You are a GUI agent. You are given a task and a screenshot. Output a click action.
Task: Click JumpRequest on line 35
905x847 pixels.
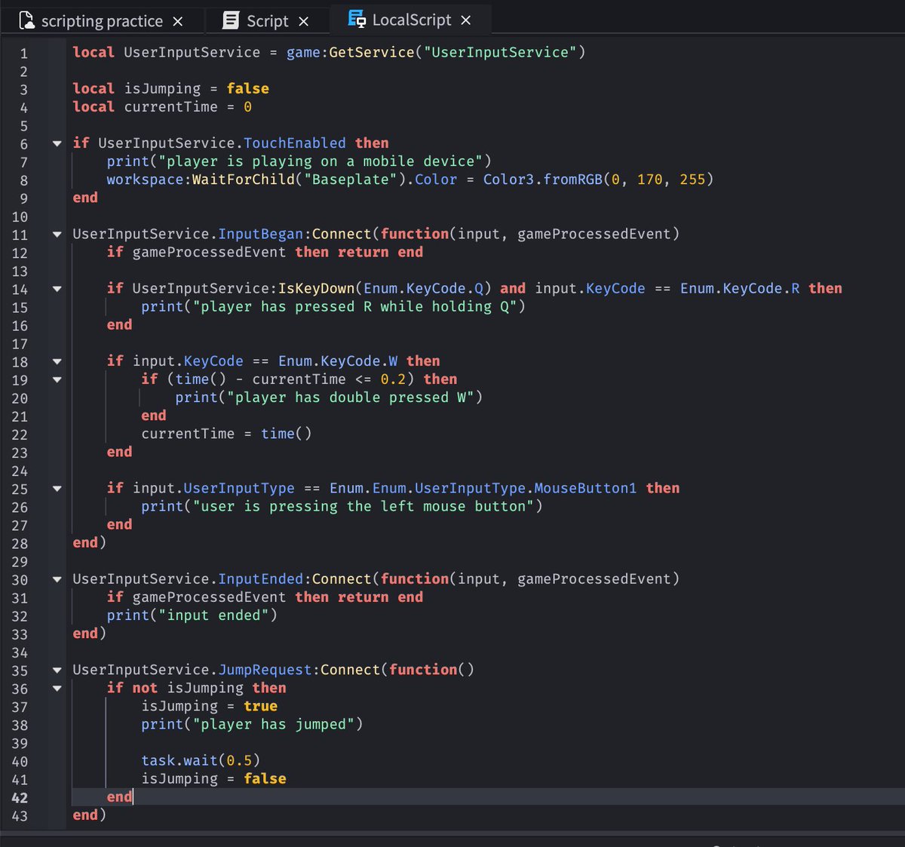tap(265, 669)
